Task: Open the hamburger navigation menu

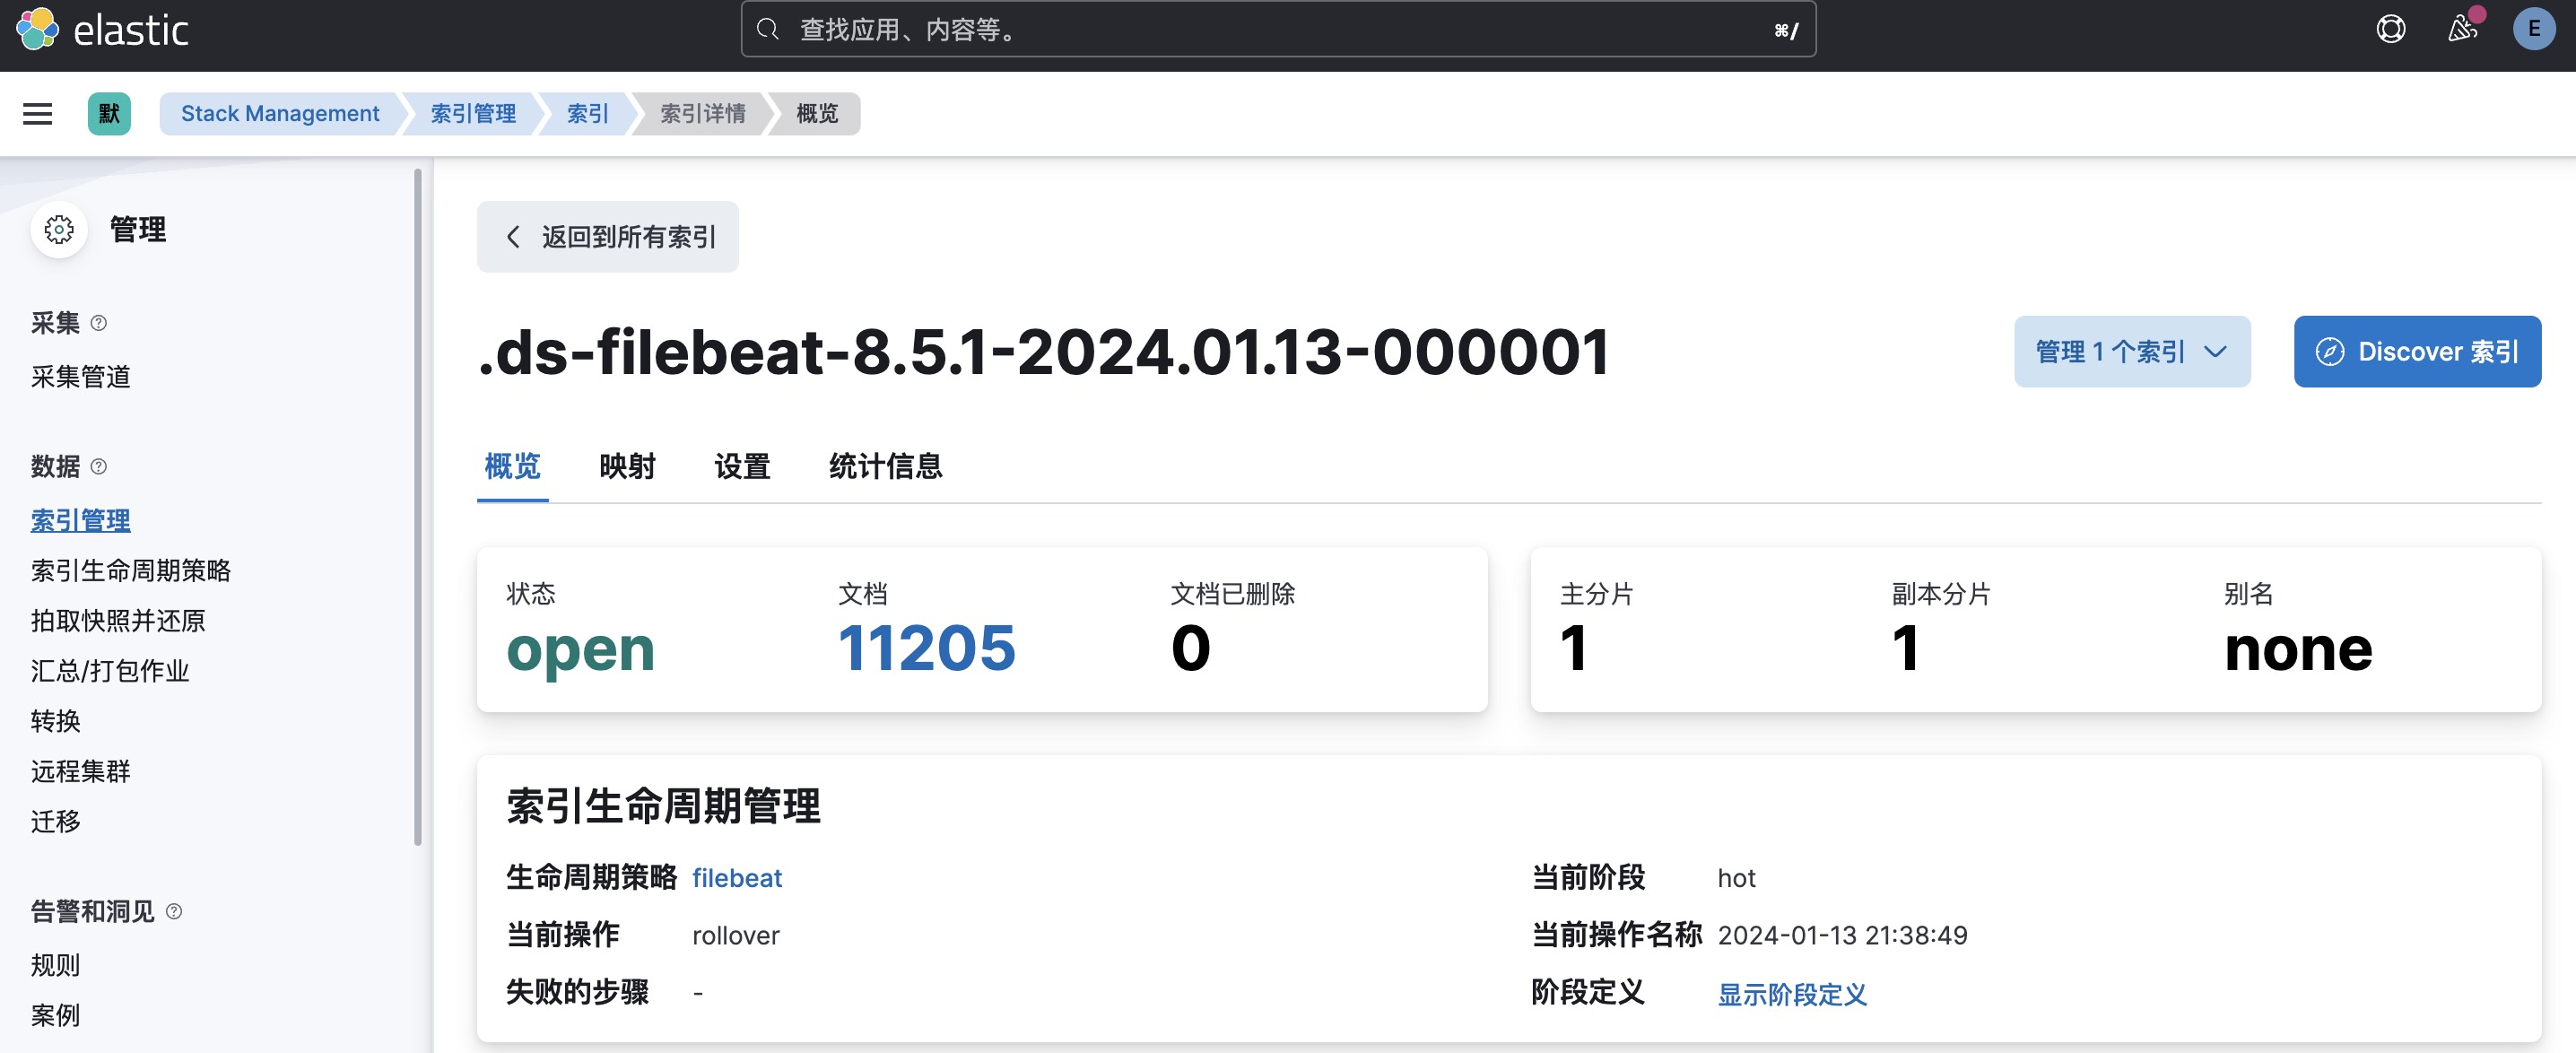Action: coord(37,114)
